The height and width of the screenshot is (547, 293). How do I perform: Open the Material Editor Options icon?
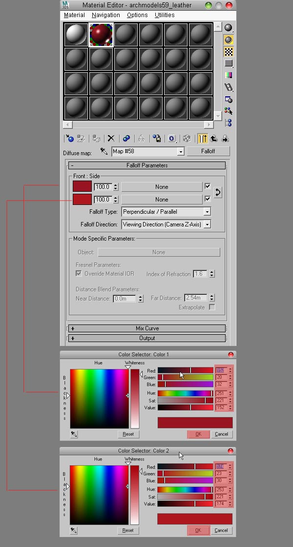point(229,100)
